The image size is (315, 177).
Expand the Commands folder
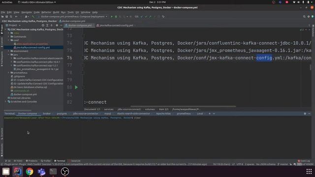coord(9,36)
